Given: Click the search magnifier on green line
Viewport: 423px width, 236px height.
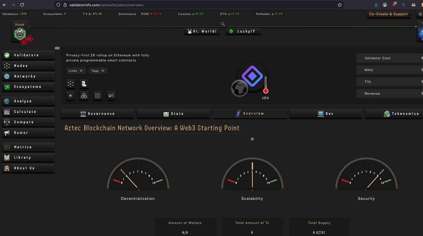Looking at the screenshot, I should (222, 24).
